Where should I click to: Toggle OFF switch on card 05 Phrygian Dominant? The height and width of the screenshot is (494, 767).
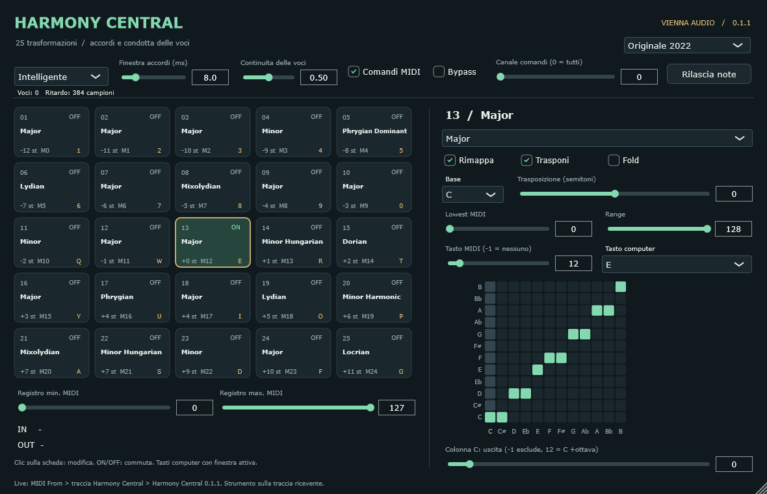point(396,117)
